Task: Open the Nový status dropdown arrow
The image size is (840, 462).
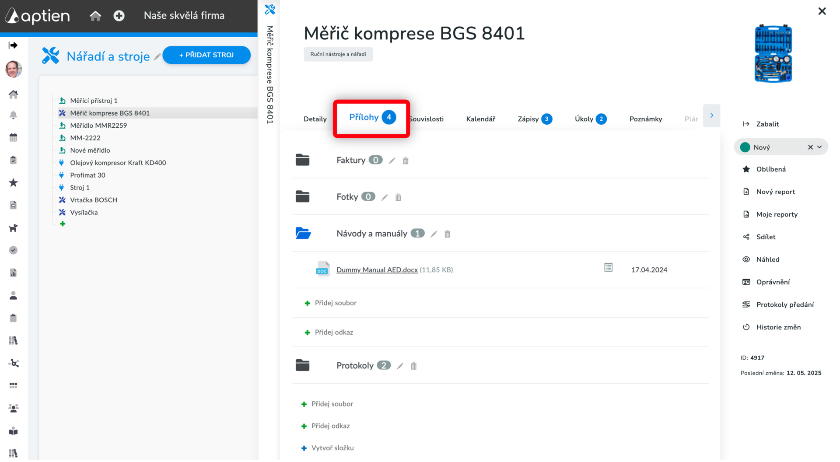Action: coord(820,147)
